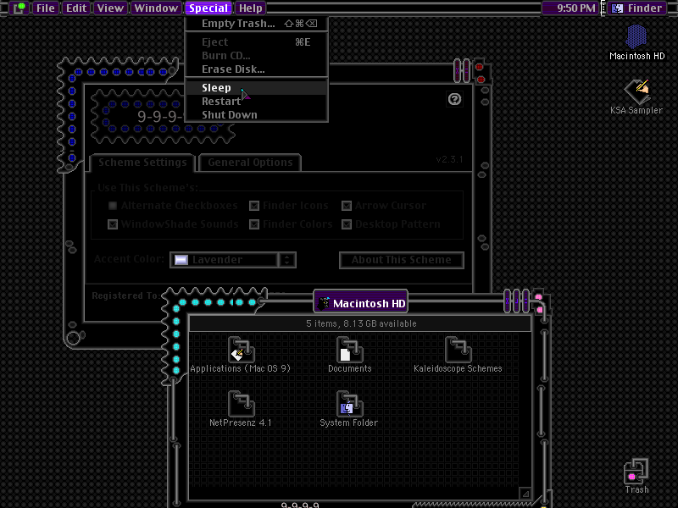Select the Kaleidoscope Schemes folder icon
This screenshot has height=508, width=678.
tap(458, 349)
